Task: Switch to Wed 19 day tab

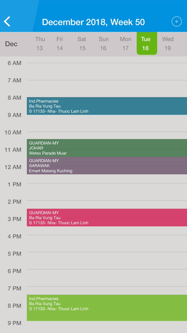Action: [x=168, y=44]
